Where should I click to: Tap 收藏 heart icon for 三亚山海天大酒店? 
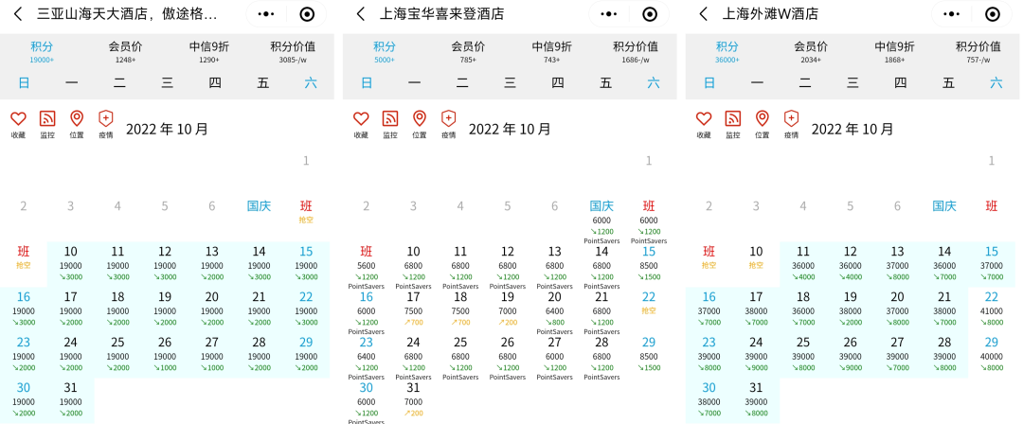pos(18,124)
